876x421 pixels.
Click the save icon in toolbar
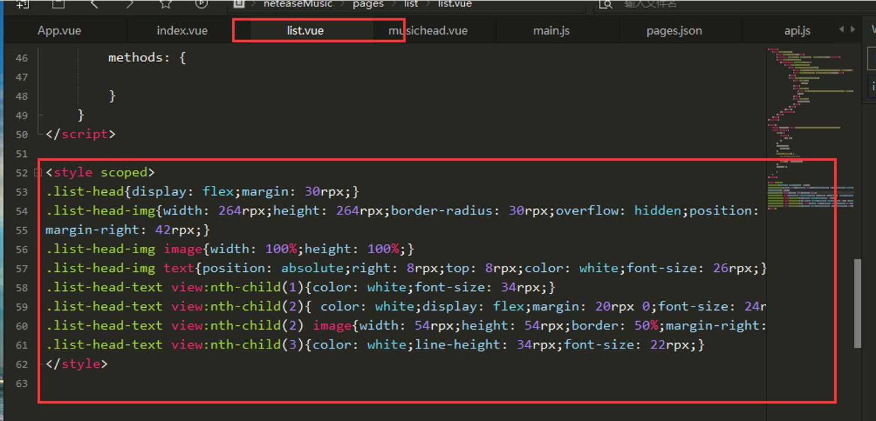[x=58, y=4]
